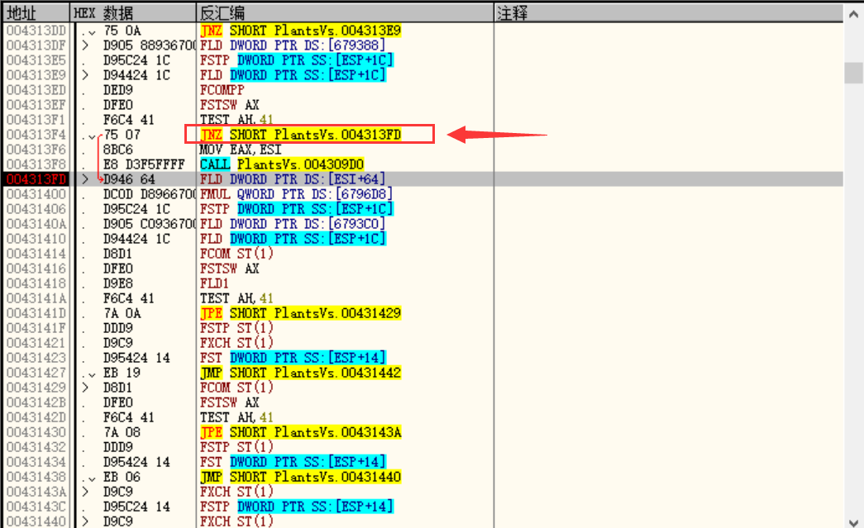The image size is (864, 528).
Task: Select hex bytes EB 06
Action: click(122, 476)
